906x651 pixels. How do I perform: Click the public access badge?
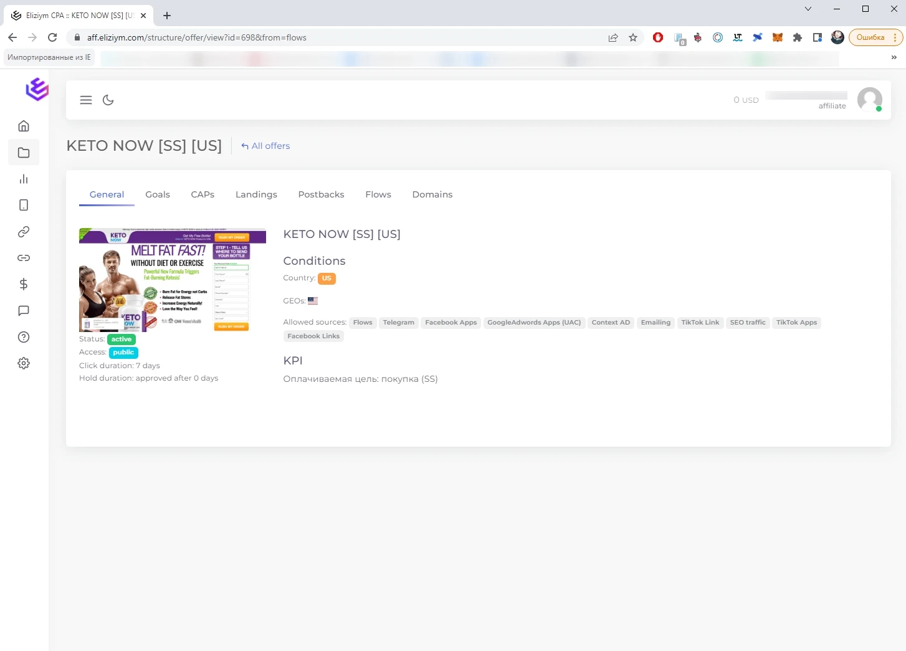123,352
